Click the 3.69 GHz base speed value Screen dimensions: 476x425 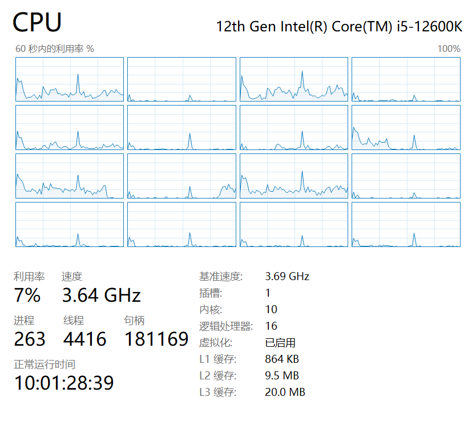tap(287, 277)
